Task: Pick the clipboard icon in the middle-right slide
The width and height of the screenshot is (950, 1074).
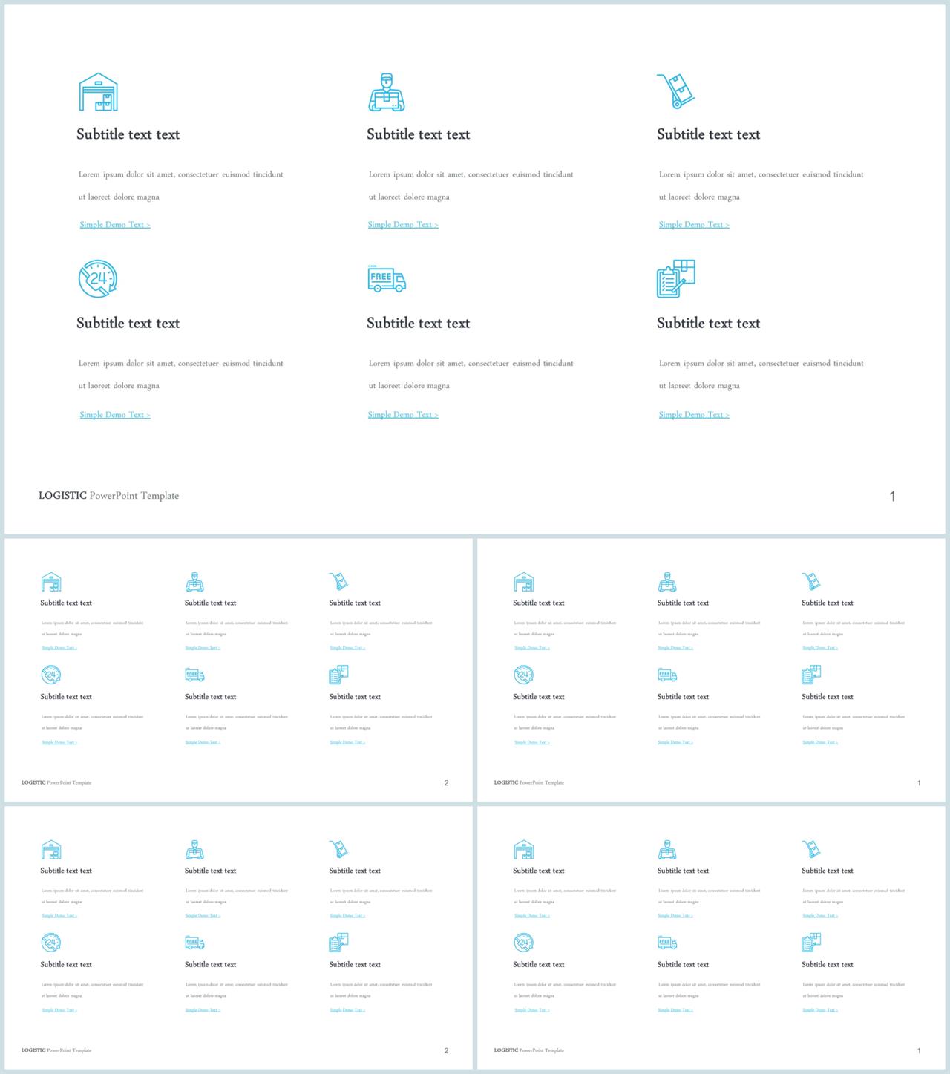Action: pos(811,675)
